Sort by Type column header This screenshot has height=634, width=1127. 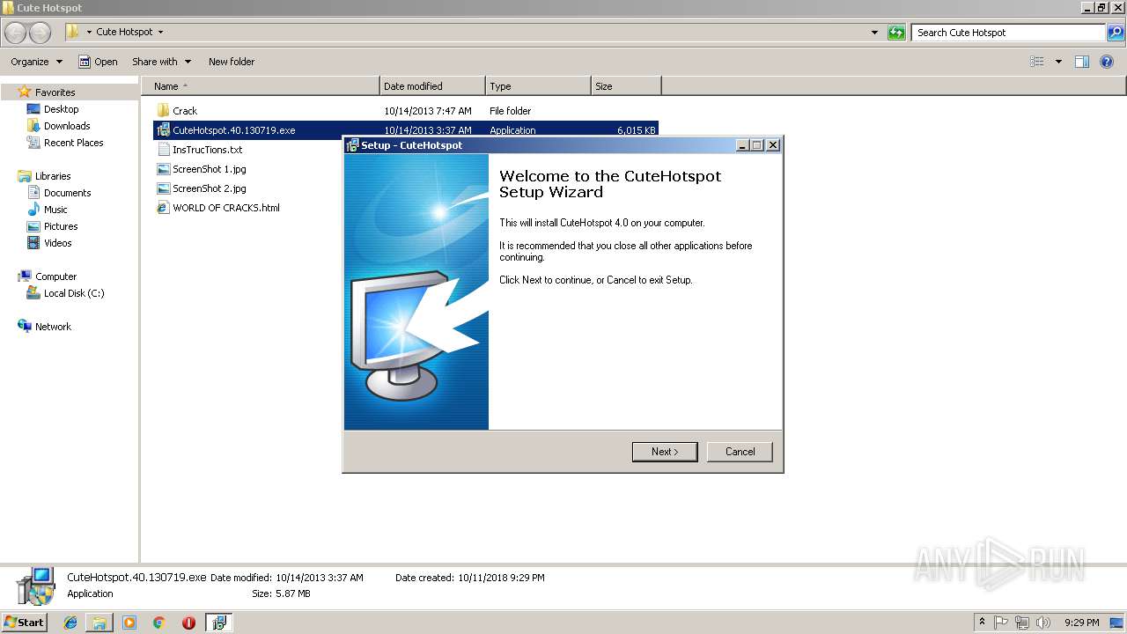point(538,86)
